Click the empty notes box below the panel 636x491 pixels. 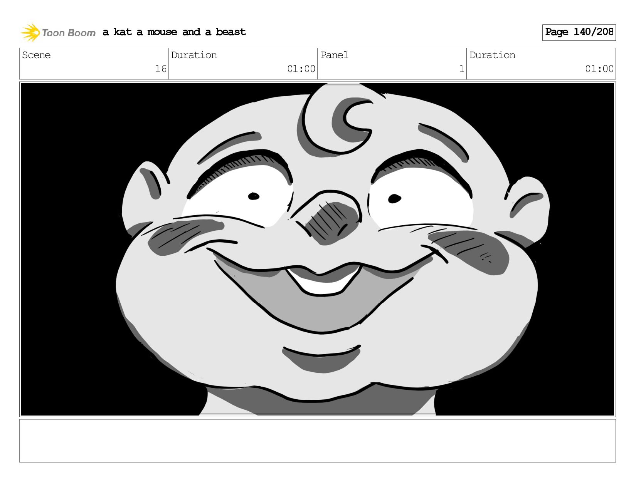click(317, 441)
